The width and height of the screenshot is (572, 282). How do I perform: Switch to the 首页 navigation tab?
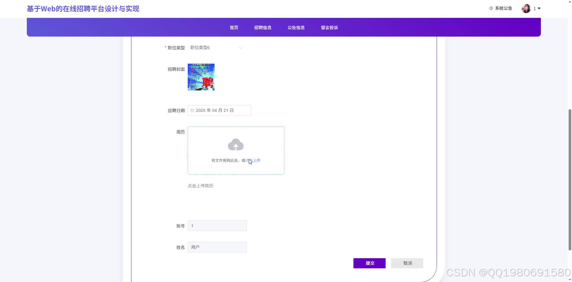click(234, 27)
